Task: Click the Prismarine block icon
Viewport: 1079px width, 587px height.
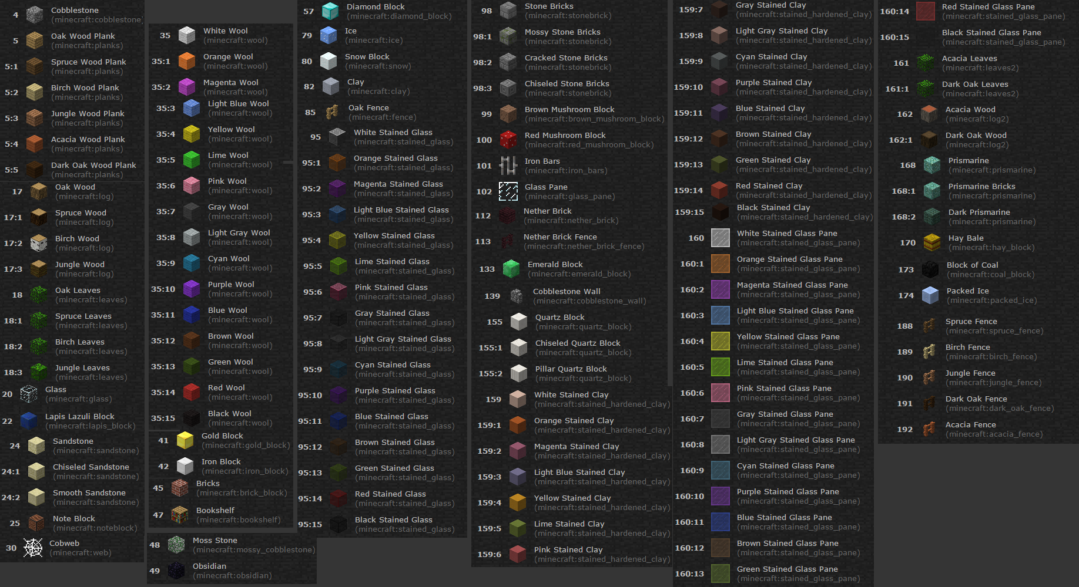Action: [932, 165]
